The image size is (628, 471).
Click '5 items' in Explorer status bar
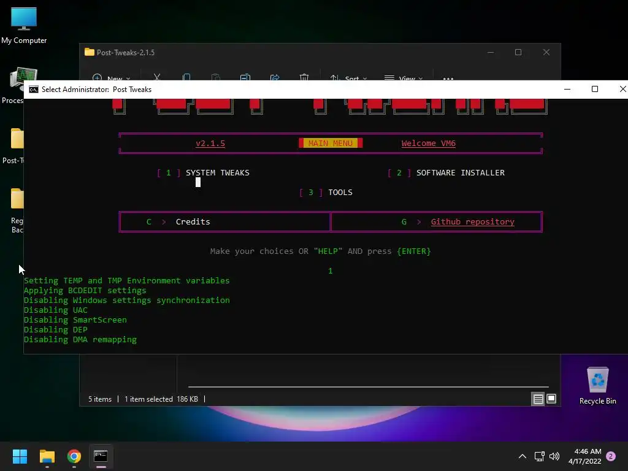pyautogui.click(x=100, y=399)
